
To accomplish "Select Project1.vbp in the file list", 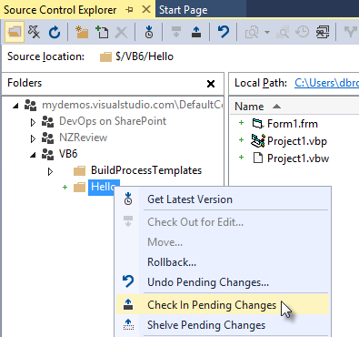I will (297, 141).
